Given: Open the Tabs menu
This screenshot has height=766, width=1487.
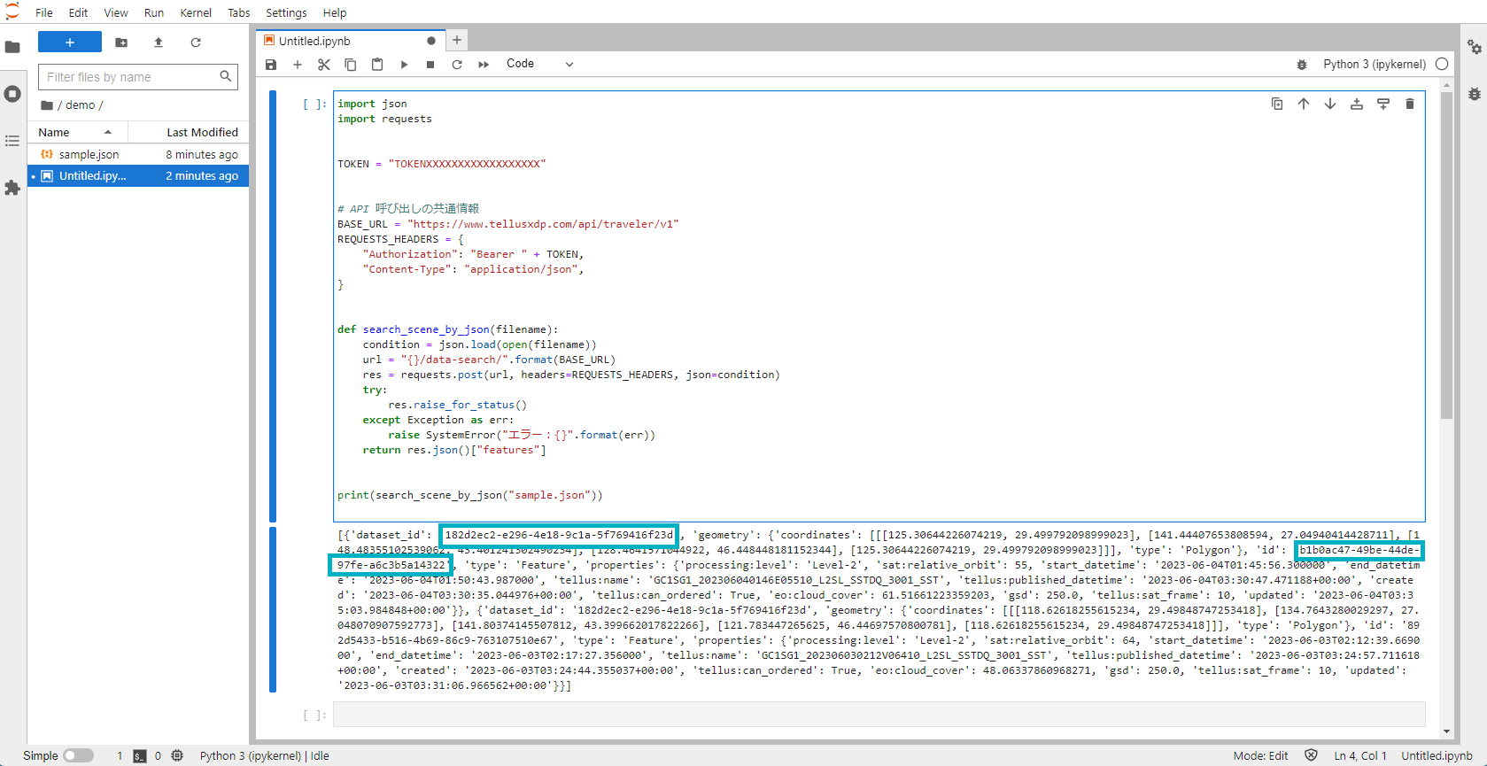Looking at the screenshot, I should pyautogui.click(x=239, y=12).
